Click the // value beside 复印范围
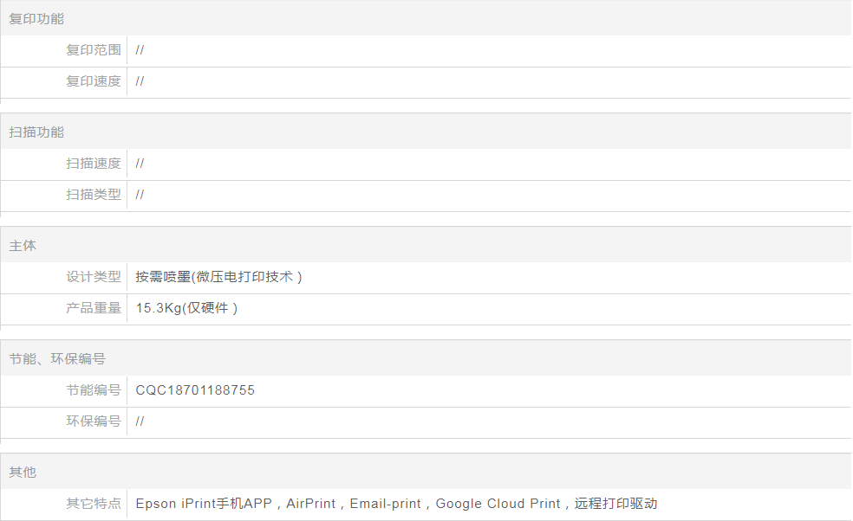 click(140, 50)
